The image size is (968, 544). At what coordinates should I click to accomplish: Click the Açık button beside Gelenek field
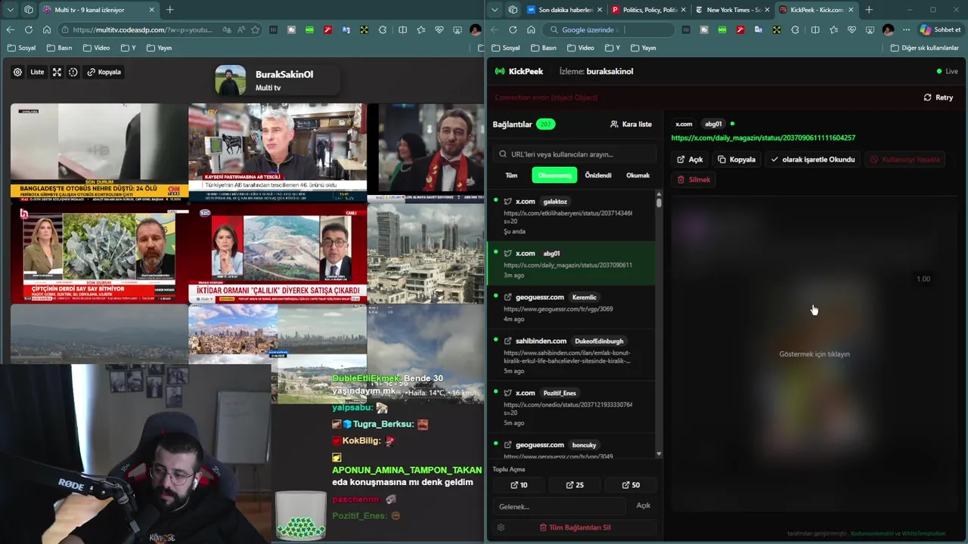643,505
